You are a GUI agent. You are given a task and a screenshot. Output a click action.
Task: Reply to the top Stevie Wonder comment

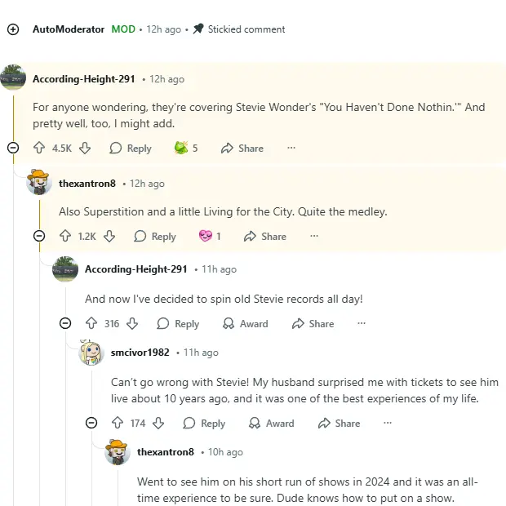(131, 149)
